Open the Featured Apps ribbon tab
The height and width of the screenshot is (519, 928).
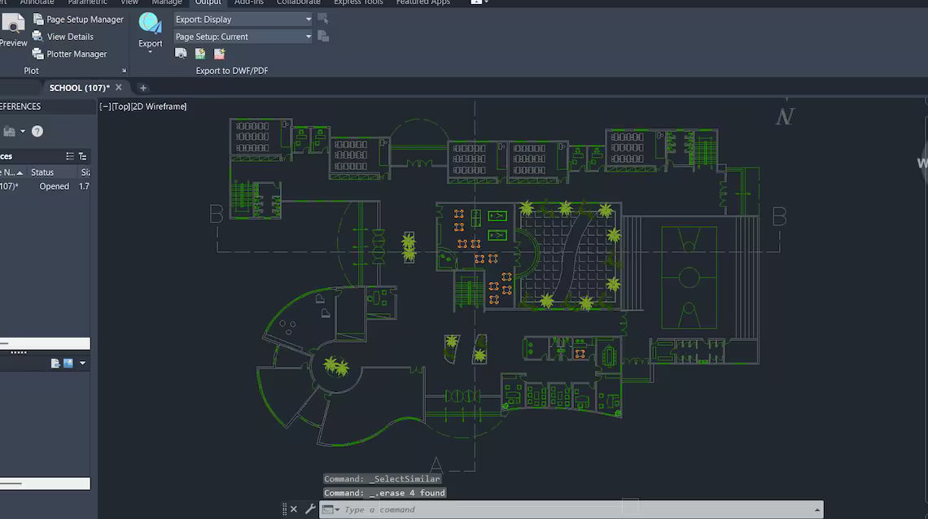pyautogui.click(x=423, y=2)
